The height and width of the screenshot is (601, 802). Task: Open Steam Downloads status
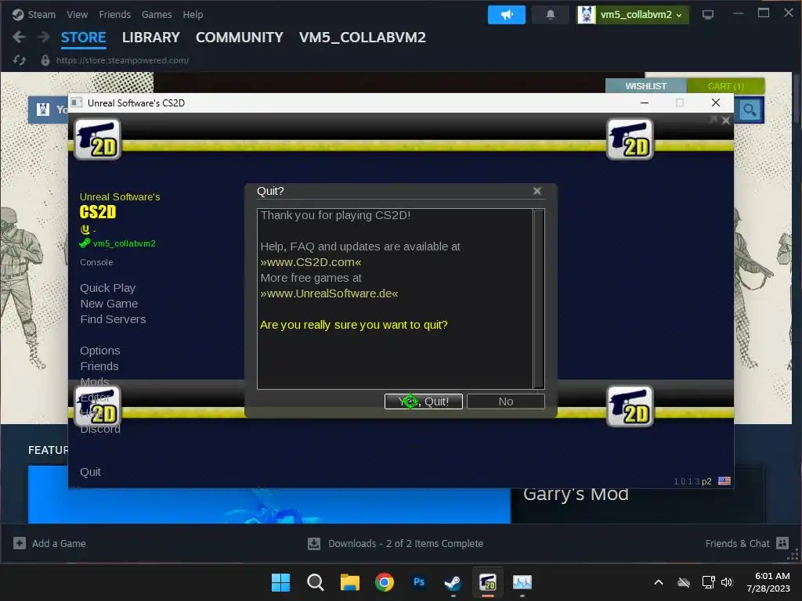(396, 543)
